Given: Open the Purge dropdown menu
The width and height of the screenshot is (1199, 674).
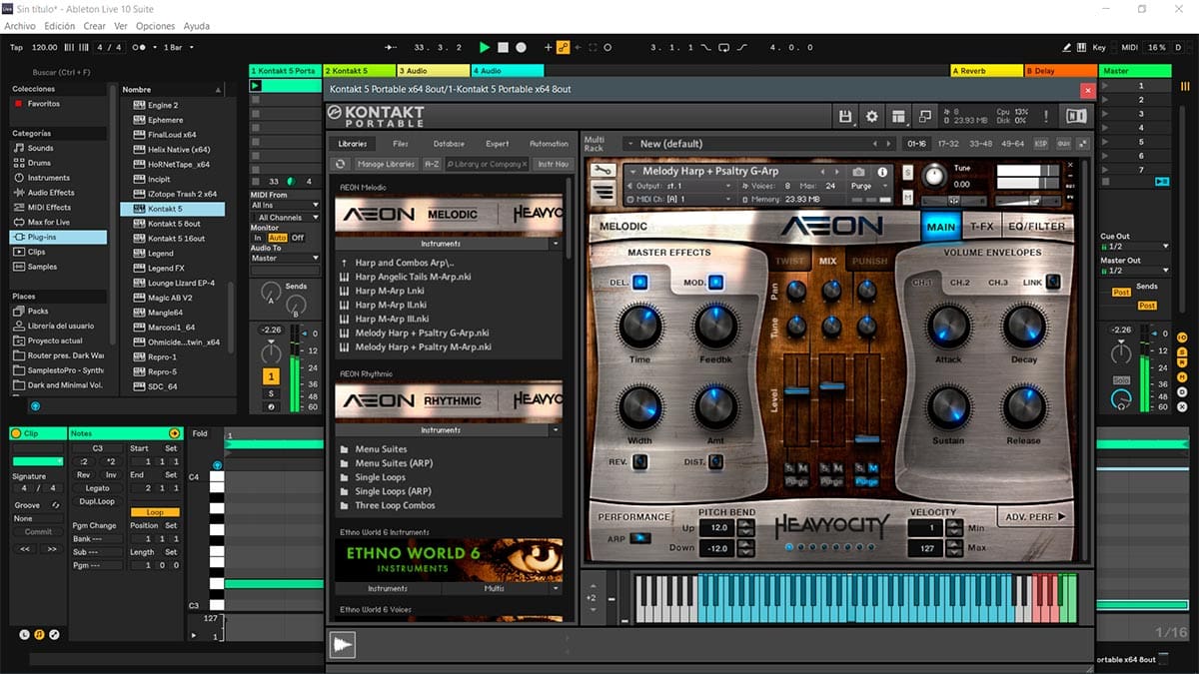Looking at the screenshot, I should (x=867, y=186).
